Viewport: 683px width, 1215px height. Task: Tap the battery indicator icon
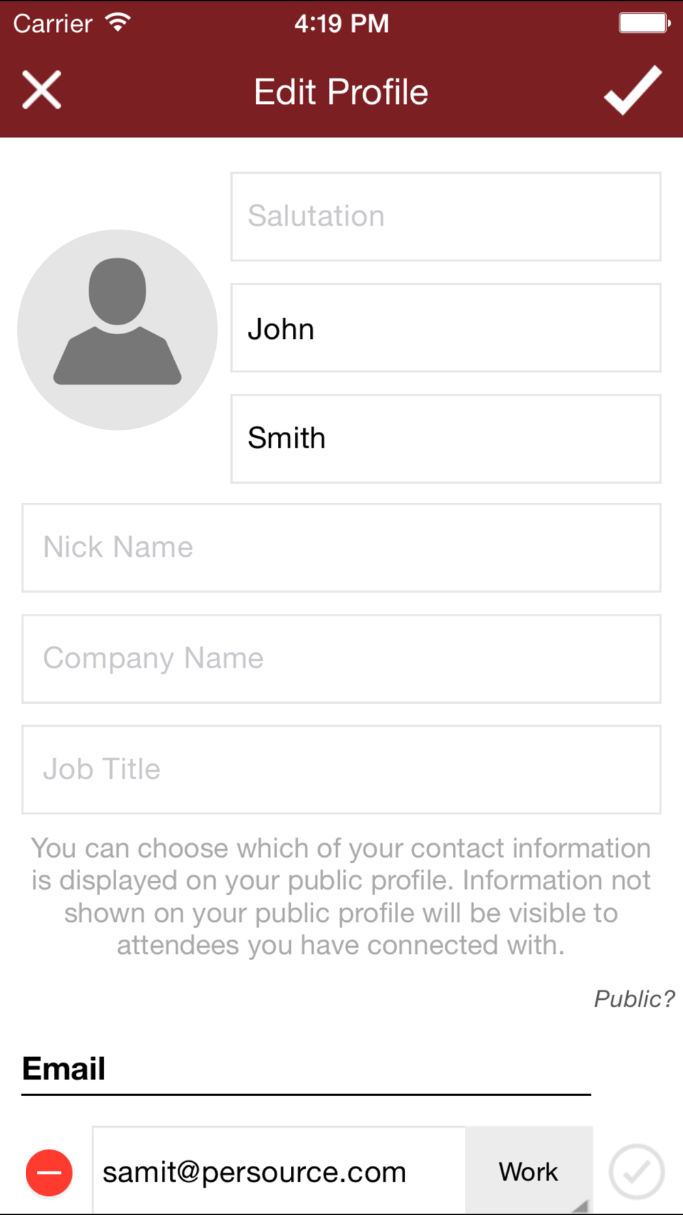pos(644,23)
